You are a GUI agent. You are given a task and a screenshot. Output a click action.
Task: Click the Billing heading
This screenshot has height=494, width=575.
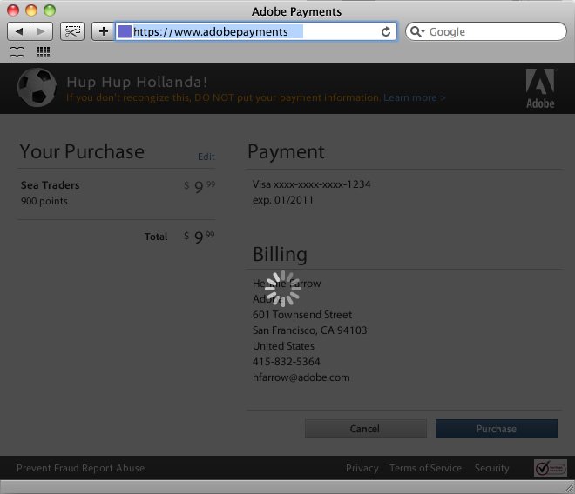point(280,254)
